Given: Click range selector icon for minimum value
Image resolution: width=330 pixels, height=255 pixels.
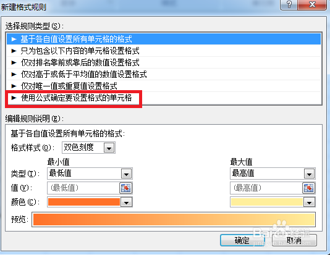Looking at the screenshot, I should 126,188.
